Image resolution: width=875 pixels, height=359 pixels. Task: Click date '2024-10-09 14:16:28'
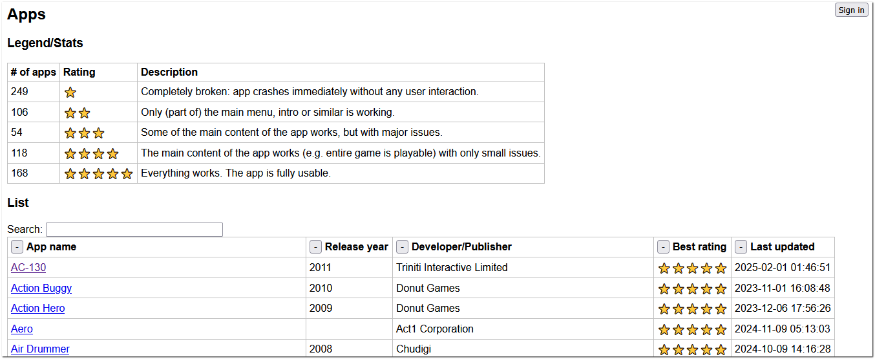click(x=783, y=349)
